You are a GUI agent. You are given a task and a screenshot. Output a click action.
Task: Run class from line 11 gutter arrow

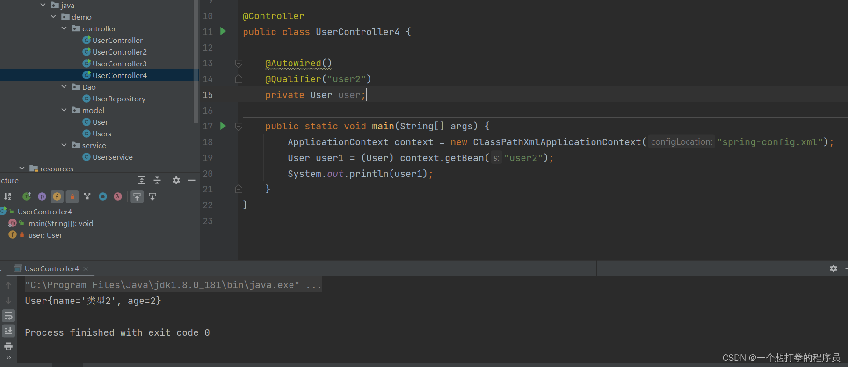[223, 31]
